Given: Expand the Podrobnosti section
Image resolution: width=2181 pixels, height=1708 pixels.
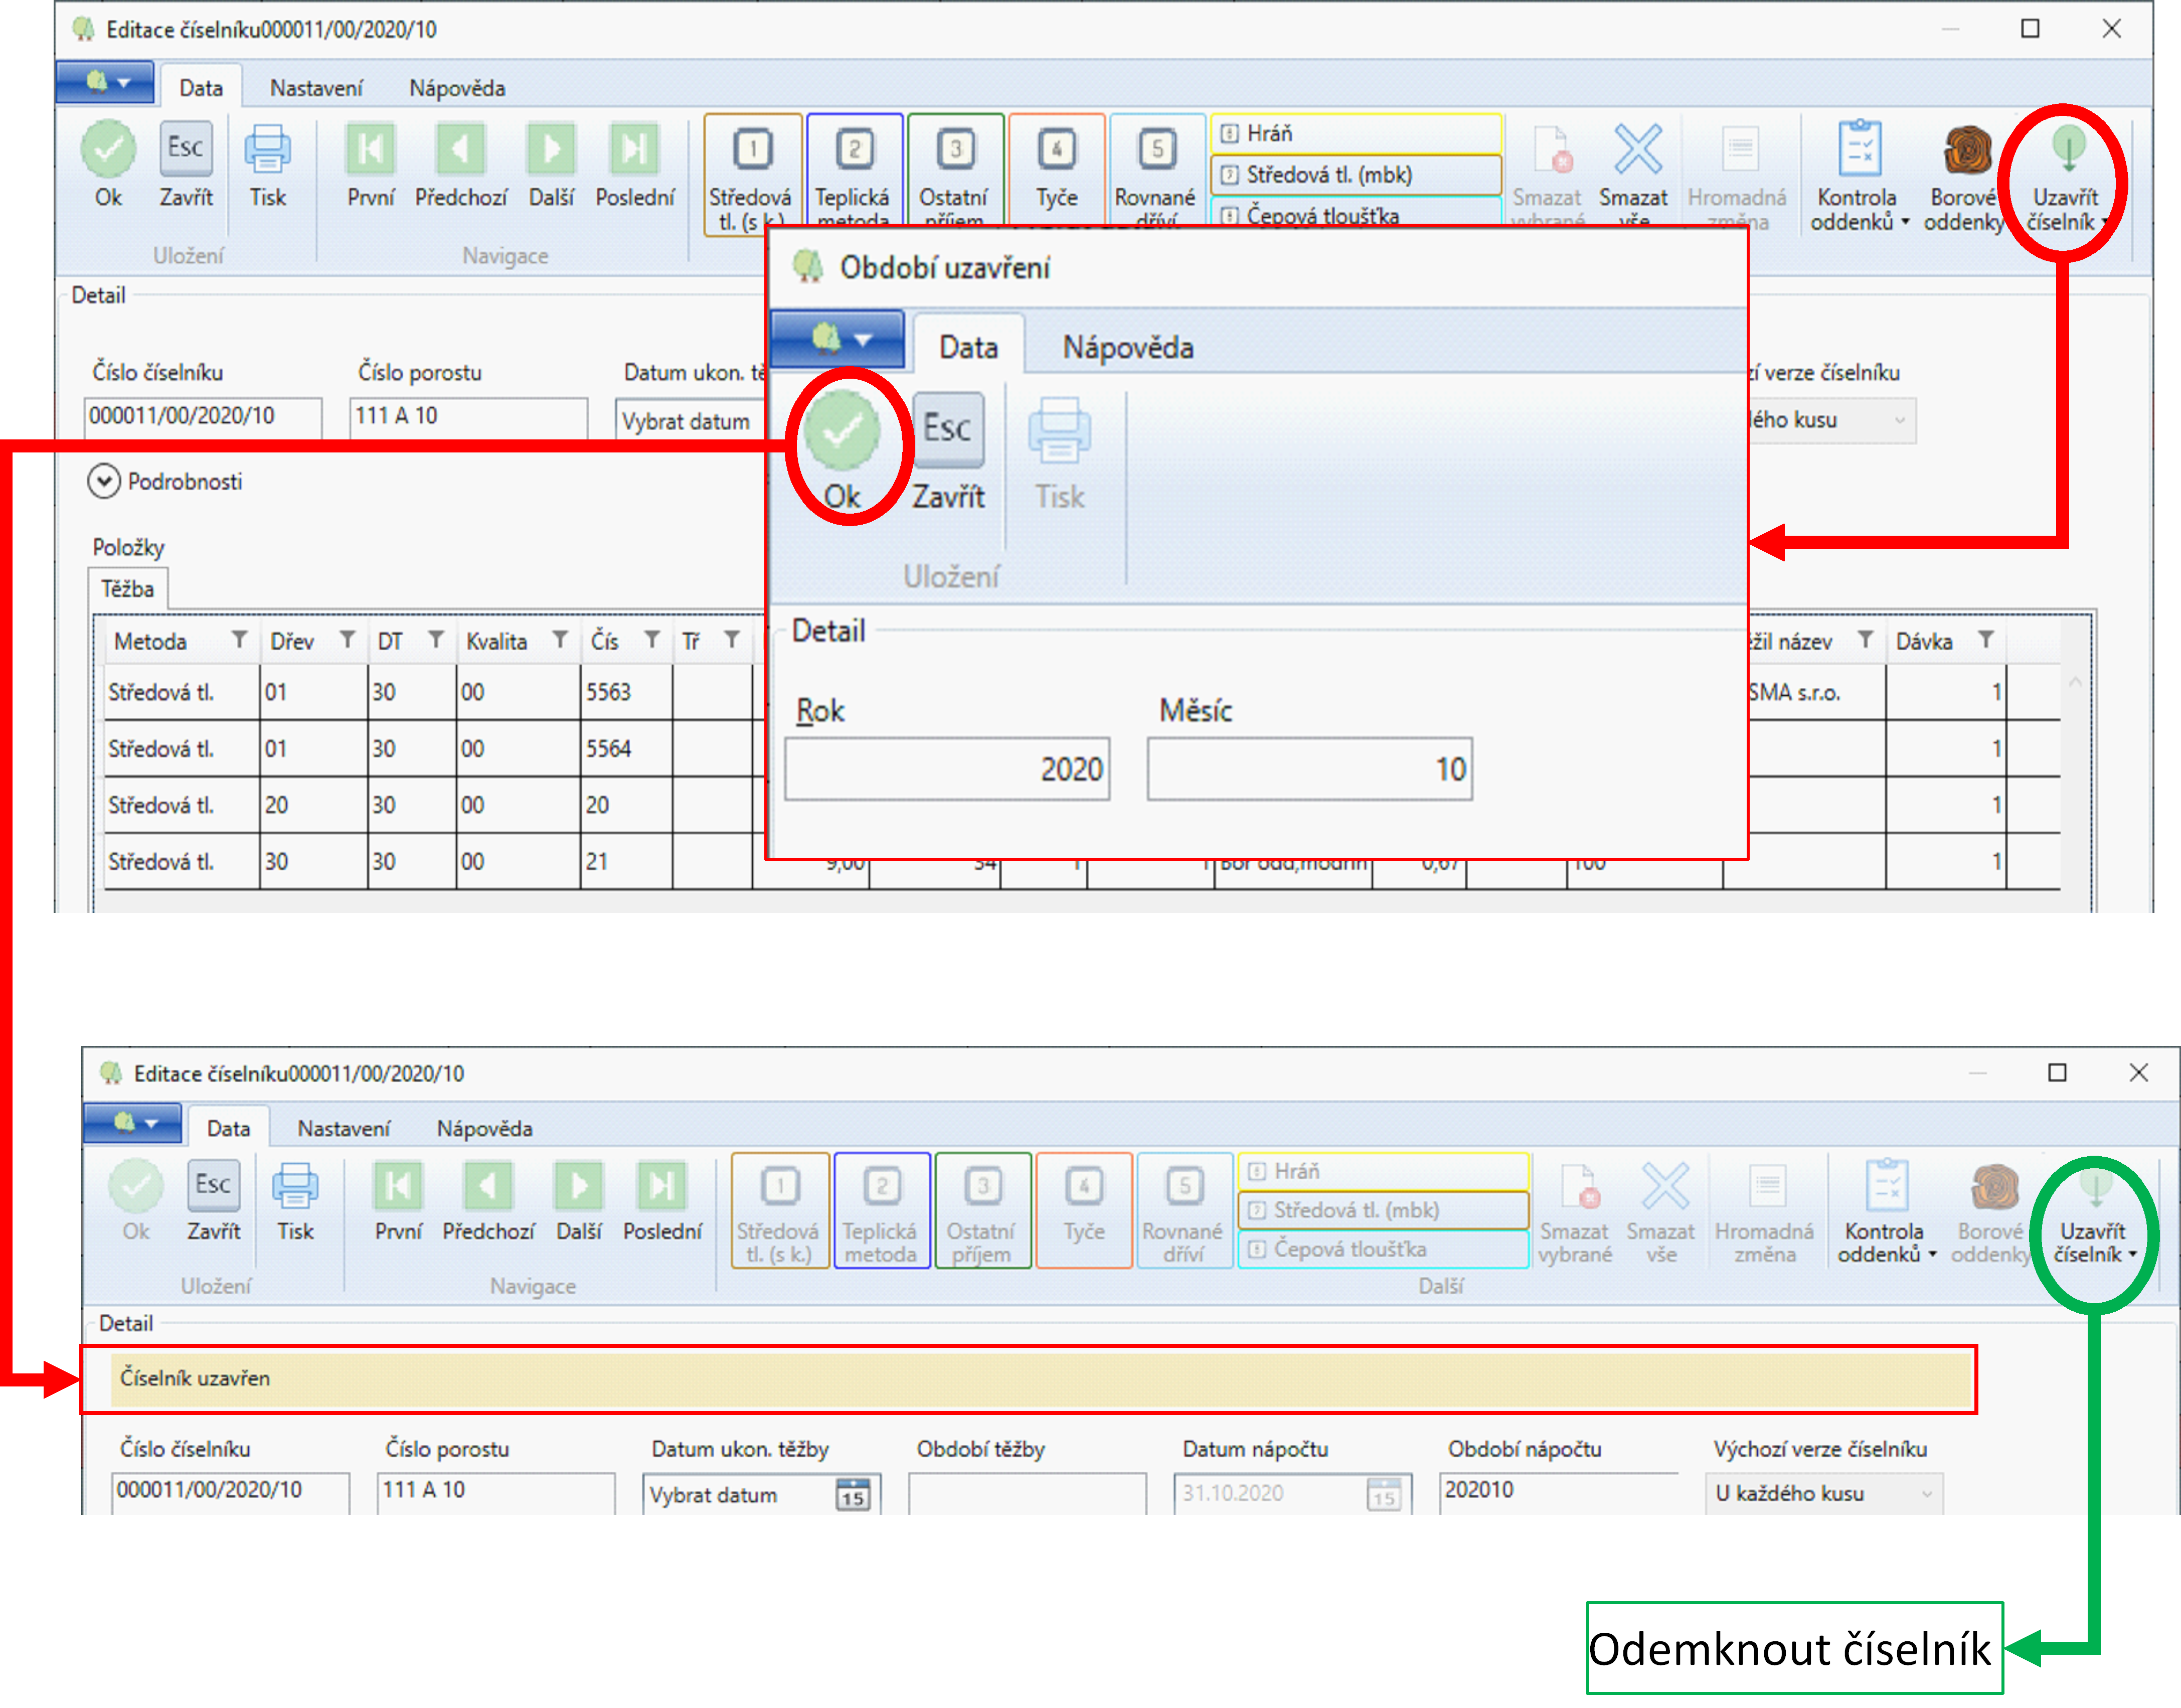Looking at the screenshot, I should tap(104, 482).
